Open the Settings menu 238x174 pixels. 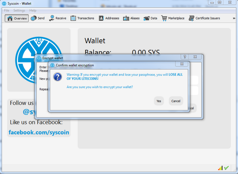point(19,10)
